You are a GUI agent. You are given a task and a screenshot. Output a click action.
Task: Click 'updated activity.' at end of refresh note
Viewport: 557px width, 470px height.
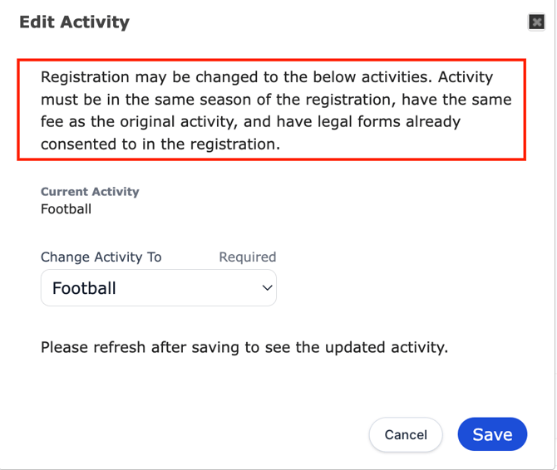pyautogui.click(x=387, y=347)
